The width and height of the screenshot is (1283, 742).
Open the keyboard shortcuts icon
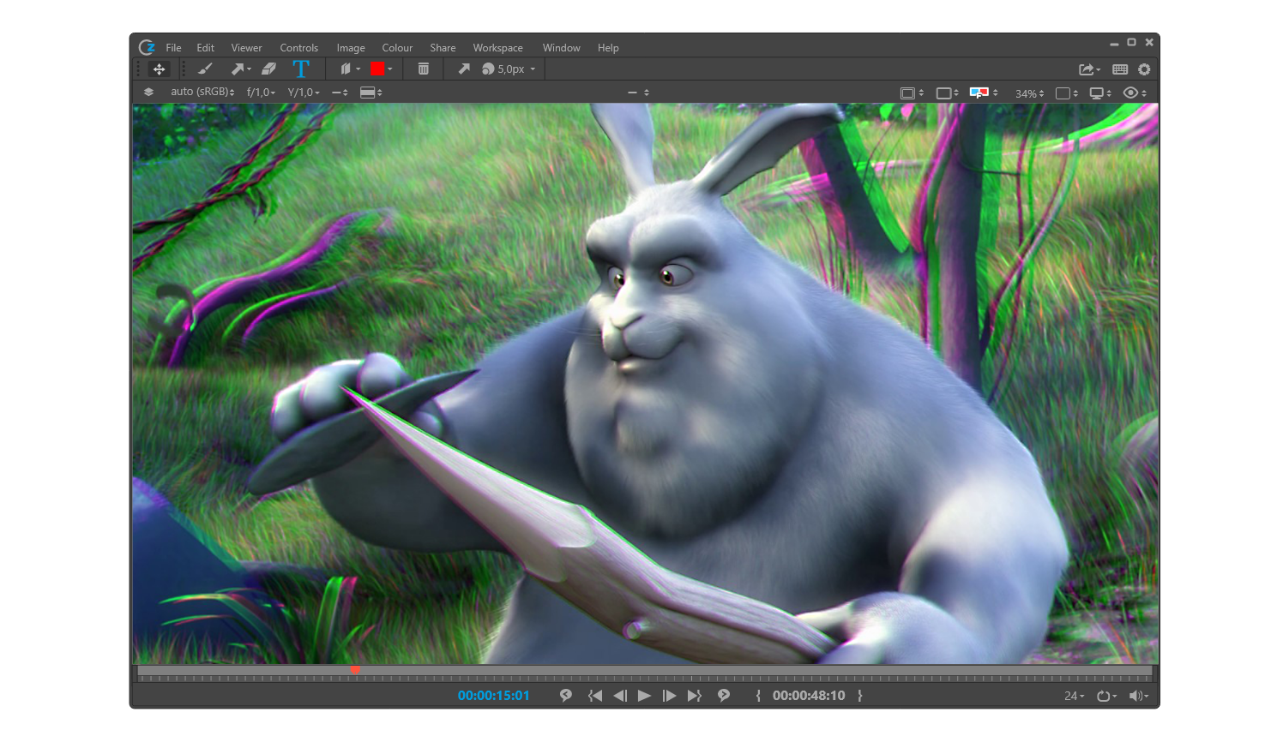(x=1120, y=69)
